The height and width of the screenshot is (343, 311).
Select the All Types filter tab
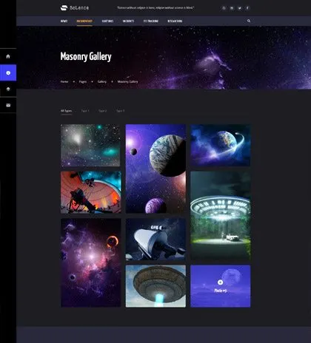tap(66, 111)
